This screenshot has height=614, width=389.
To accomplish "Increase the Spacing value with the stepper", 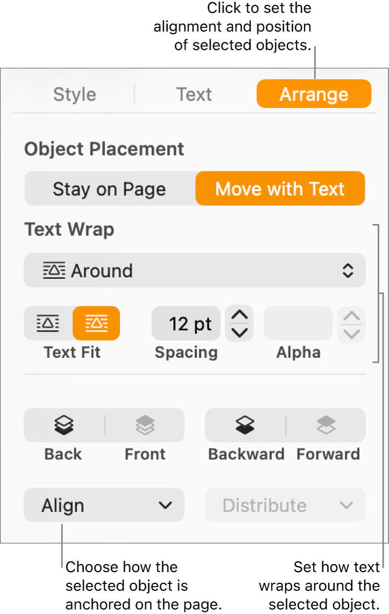I will tap(240, 317).
